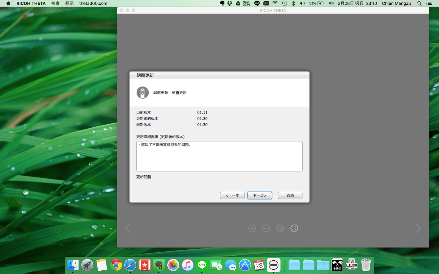Open Evernote from the Dock
This screenshot has height=274, width=439.
click(x=159, y=265)
